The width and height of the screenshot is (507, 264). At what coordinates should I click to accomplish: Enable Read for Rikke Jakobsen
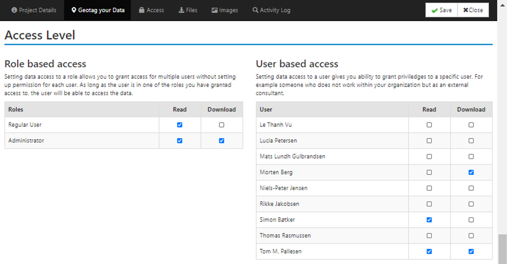click(x=429, y=204)
